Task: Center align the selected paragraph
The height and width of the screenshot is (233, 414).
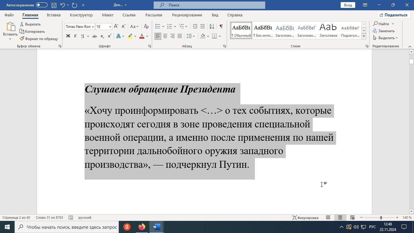Action: (165, 36)
